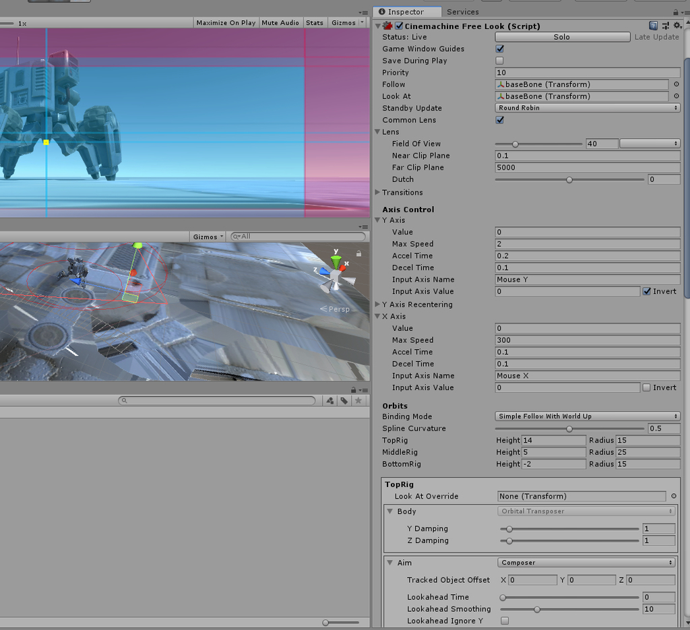690x630 pixels.
Task: Collapse the Y Axis section
Action: 377,220
